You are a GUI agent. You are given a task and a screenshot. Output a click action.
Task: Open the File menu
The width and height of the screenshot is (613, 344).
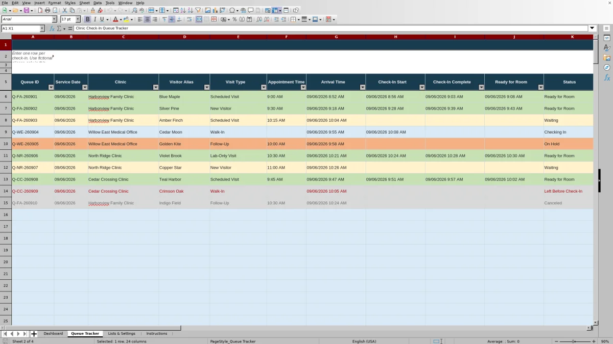point(5,3)
